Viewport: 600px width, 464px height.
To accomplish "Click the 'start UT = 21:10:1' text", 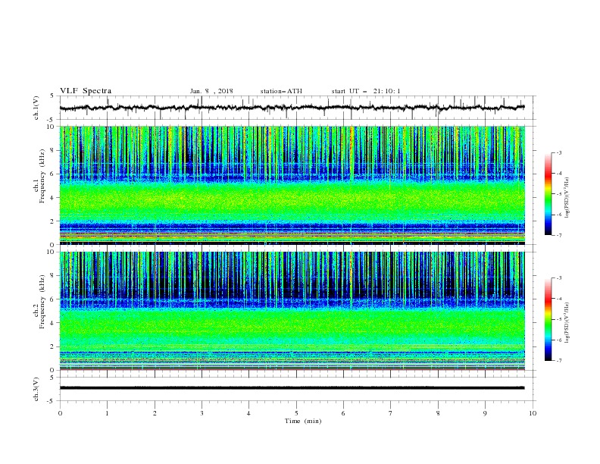I will 366,91.
